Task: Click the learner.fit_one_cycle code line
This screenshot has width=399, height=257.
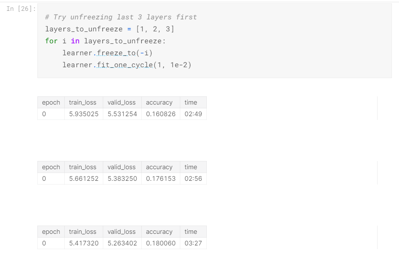Action: coord(127,65)
